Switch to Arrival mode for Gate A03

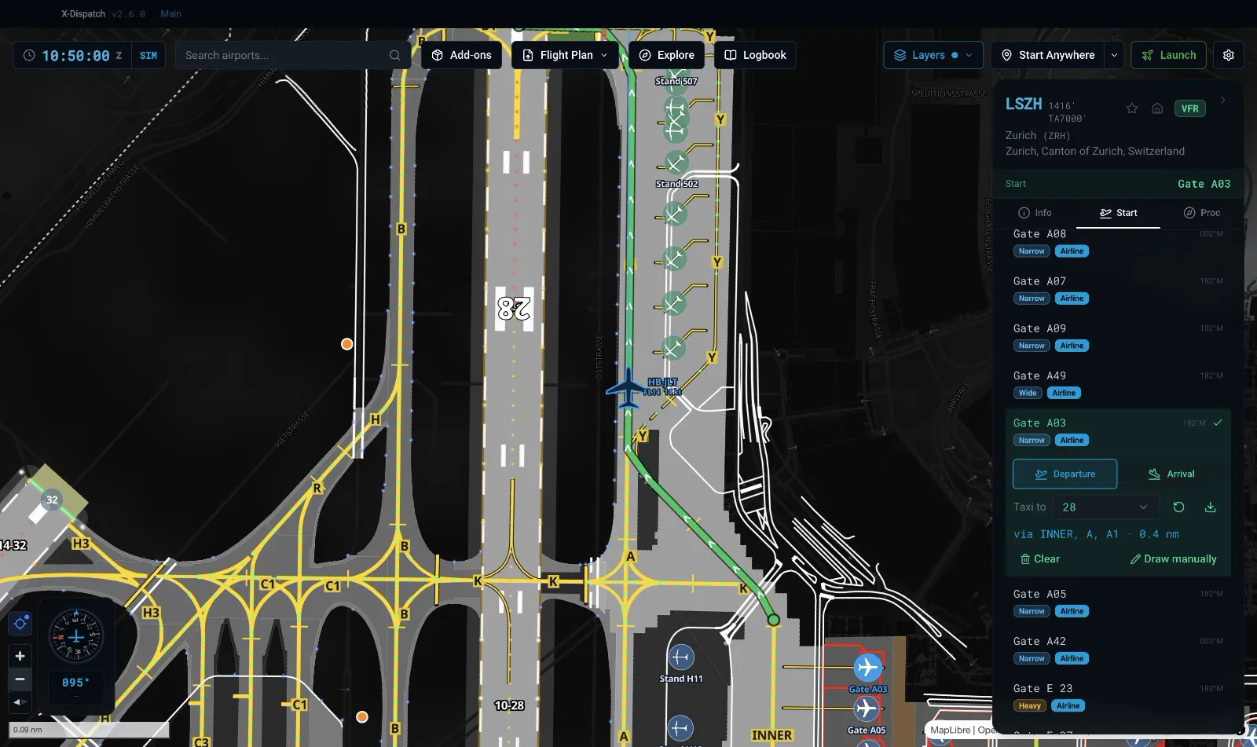[1171, 474]
